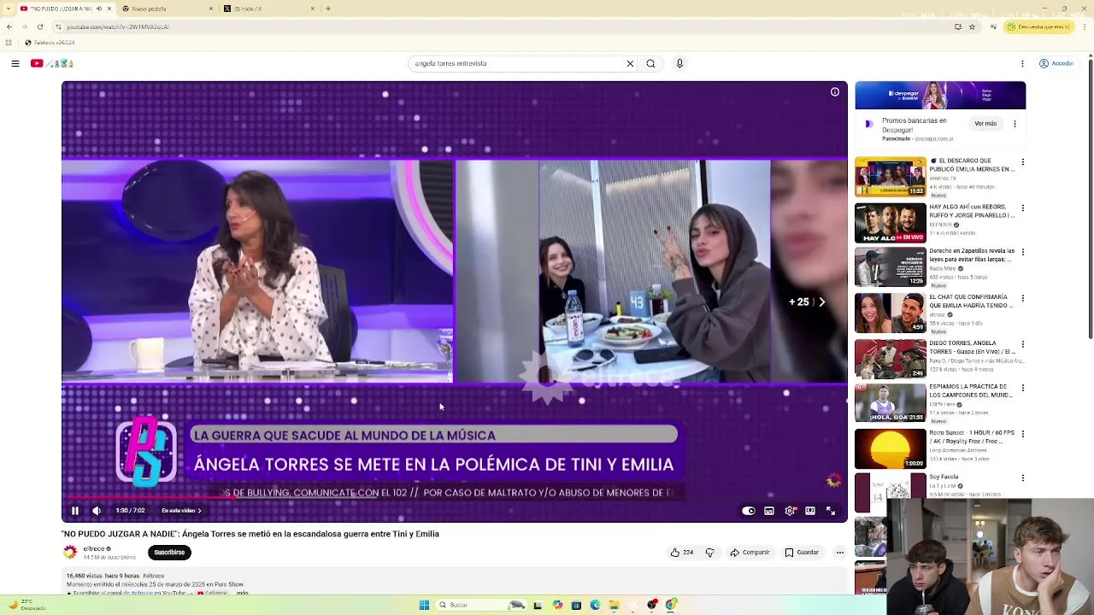Run search with magnifier button

pyautogui.click(x=650, y=63)
